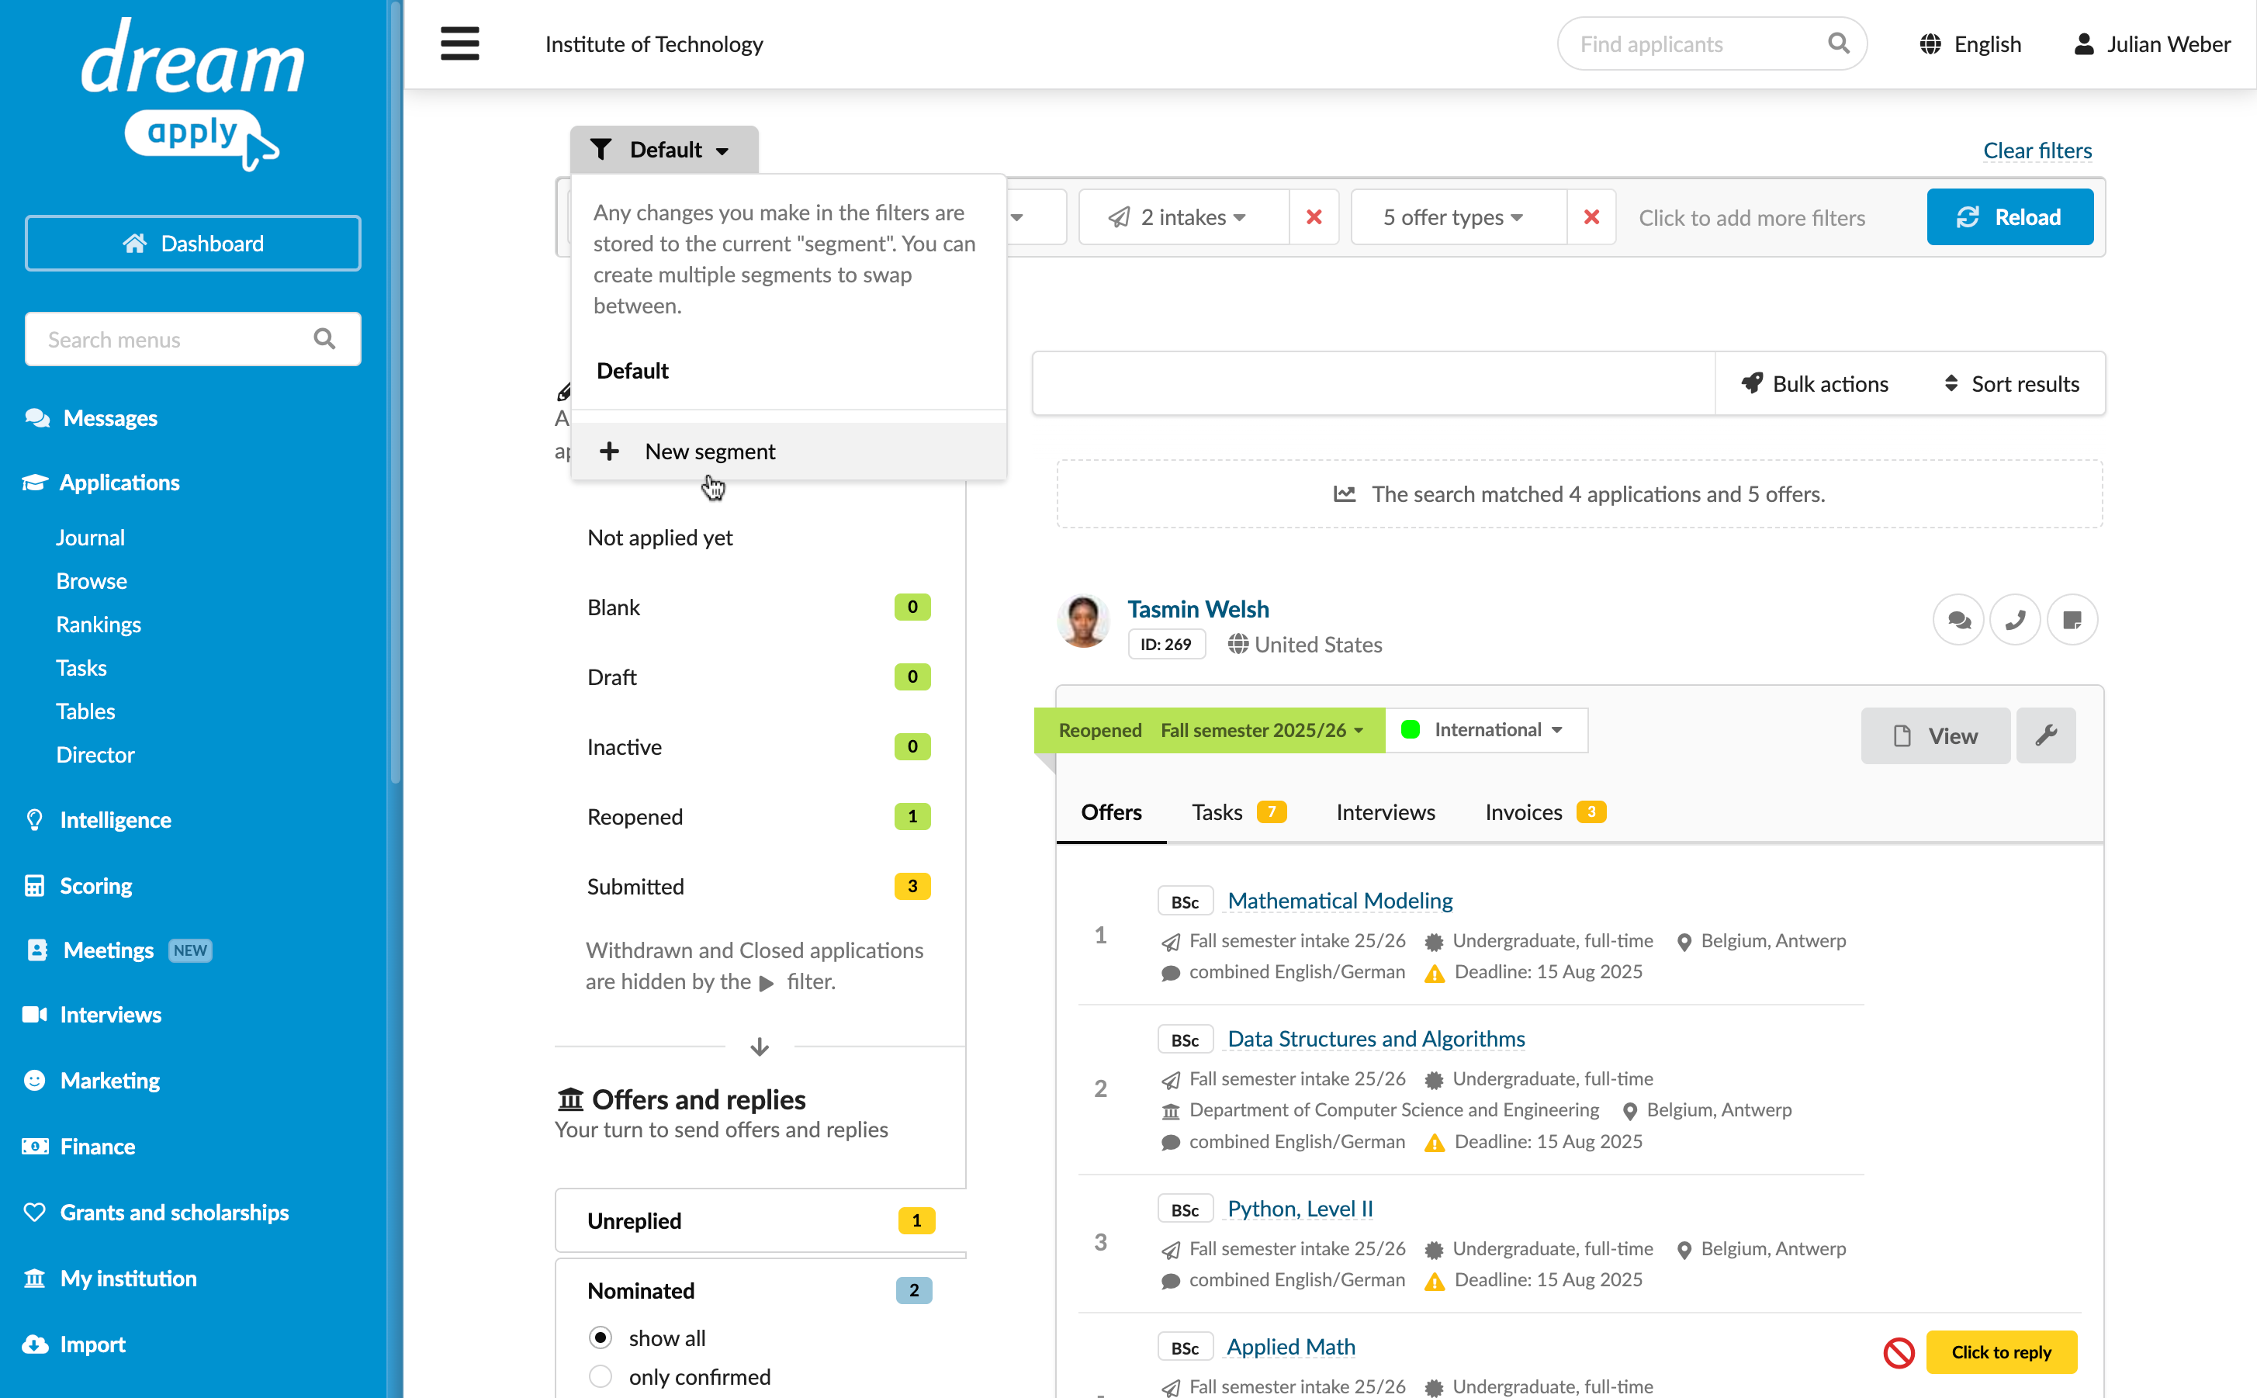Filter by Submitted status
Image resolution: width=2257 pixels, height=1398 pixels.
[759, 887]
